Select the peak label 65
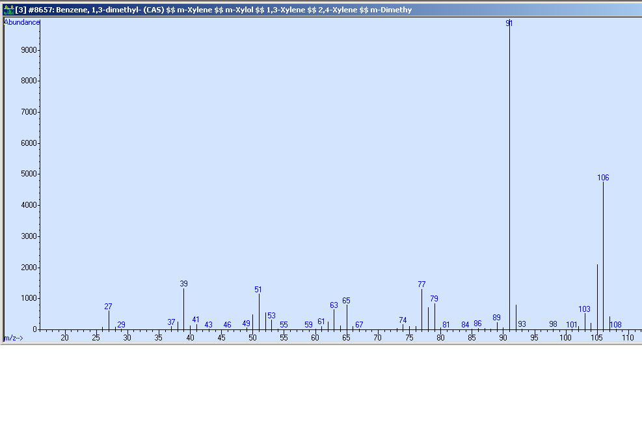Image resolution: width=642 pixels, height=429 pixels. [346, 301]
